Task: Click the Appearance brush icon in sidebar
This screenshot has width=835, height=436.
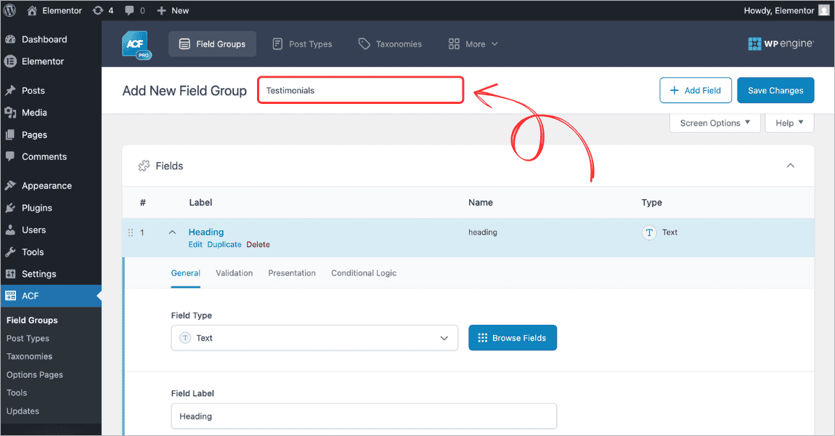Action: point(10,185)
